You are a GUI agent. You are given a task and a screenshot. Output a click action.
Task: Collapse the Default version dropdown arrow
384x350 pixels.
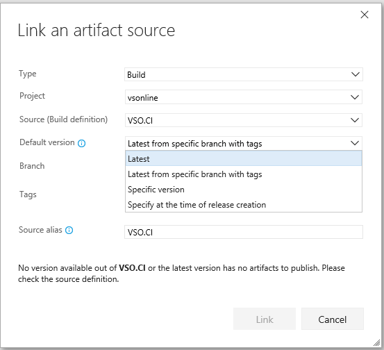pos(355,143)
